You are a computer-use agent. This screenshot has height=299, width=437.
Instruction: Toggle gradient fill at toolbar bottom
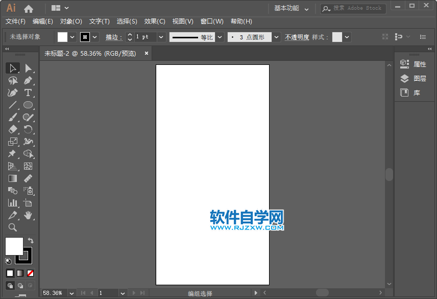coord(20,273)
